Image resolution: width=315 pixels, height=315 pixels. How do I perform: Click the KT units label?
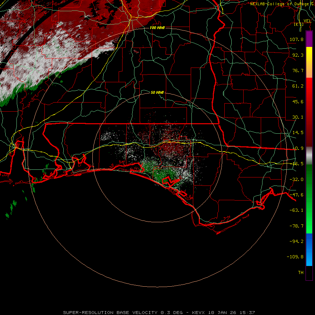pyautogui.click(x=299, y=24)
